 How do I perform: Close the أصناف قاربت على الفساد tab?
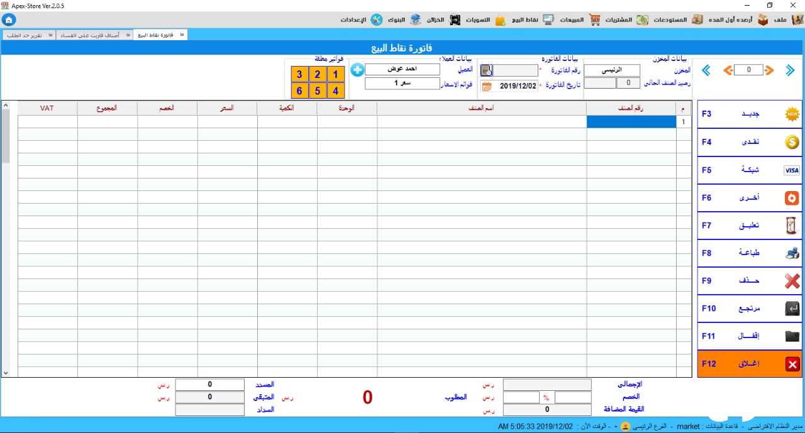[x=128, y=35]
